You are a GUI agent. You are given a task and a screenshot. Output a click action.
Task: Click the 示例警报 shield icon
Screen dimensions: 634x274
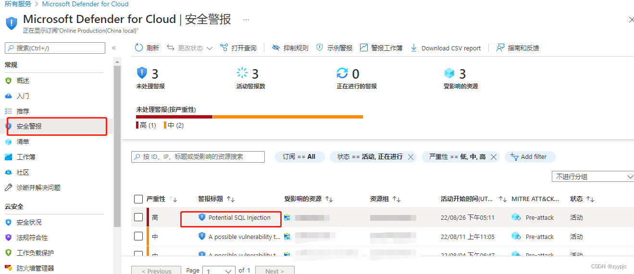click(x=320, y=48)
